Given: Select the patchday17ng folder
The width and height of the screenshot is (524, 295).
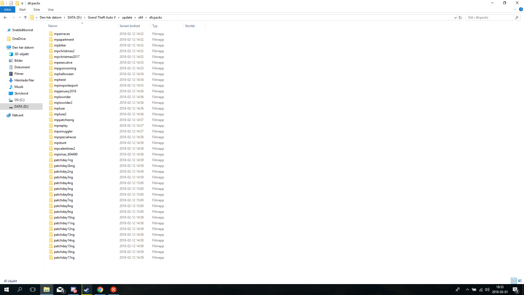Looking at the screenshot, I should 64,258.
